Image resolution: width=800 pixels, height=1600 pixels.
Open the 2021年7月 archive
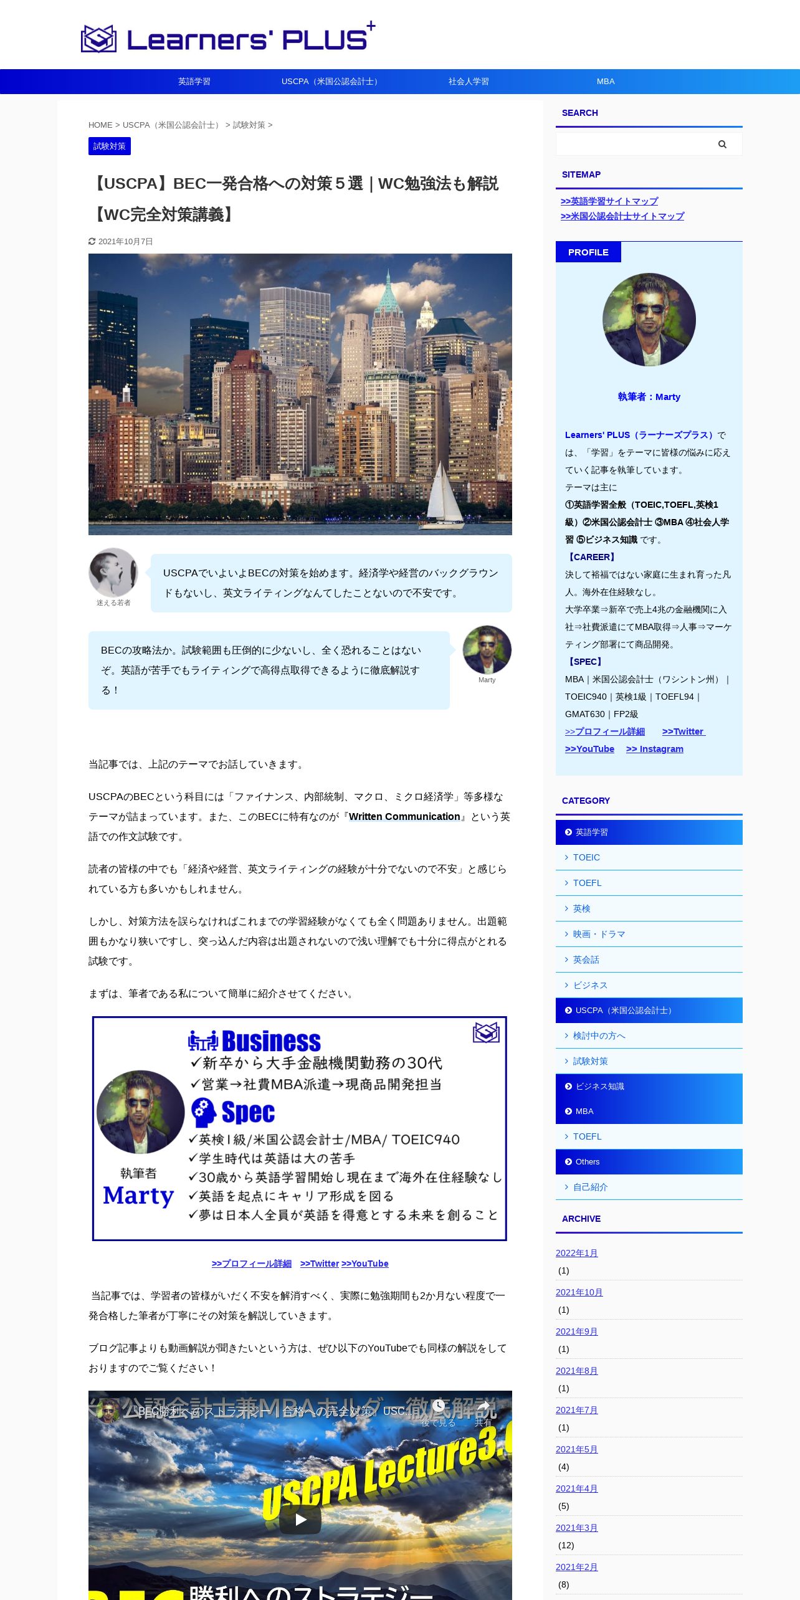pyautogui.click(x=577, y=1410)
